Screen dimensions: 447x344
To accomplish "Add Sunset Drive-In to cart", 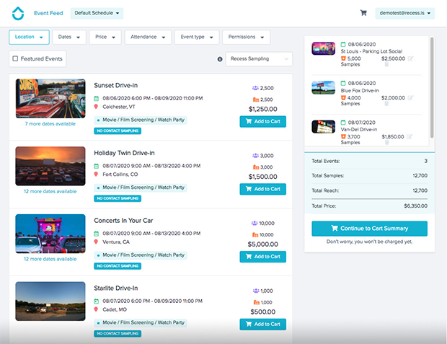I will point(262,122).
